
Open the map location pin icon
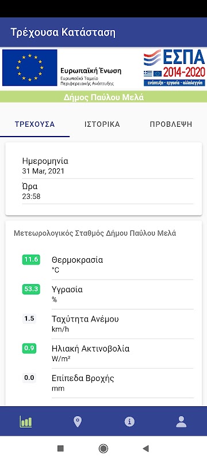78,422
